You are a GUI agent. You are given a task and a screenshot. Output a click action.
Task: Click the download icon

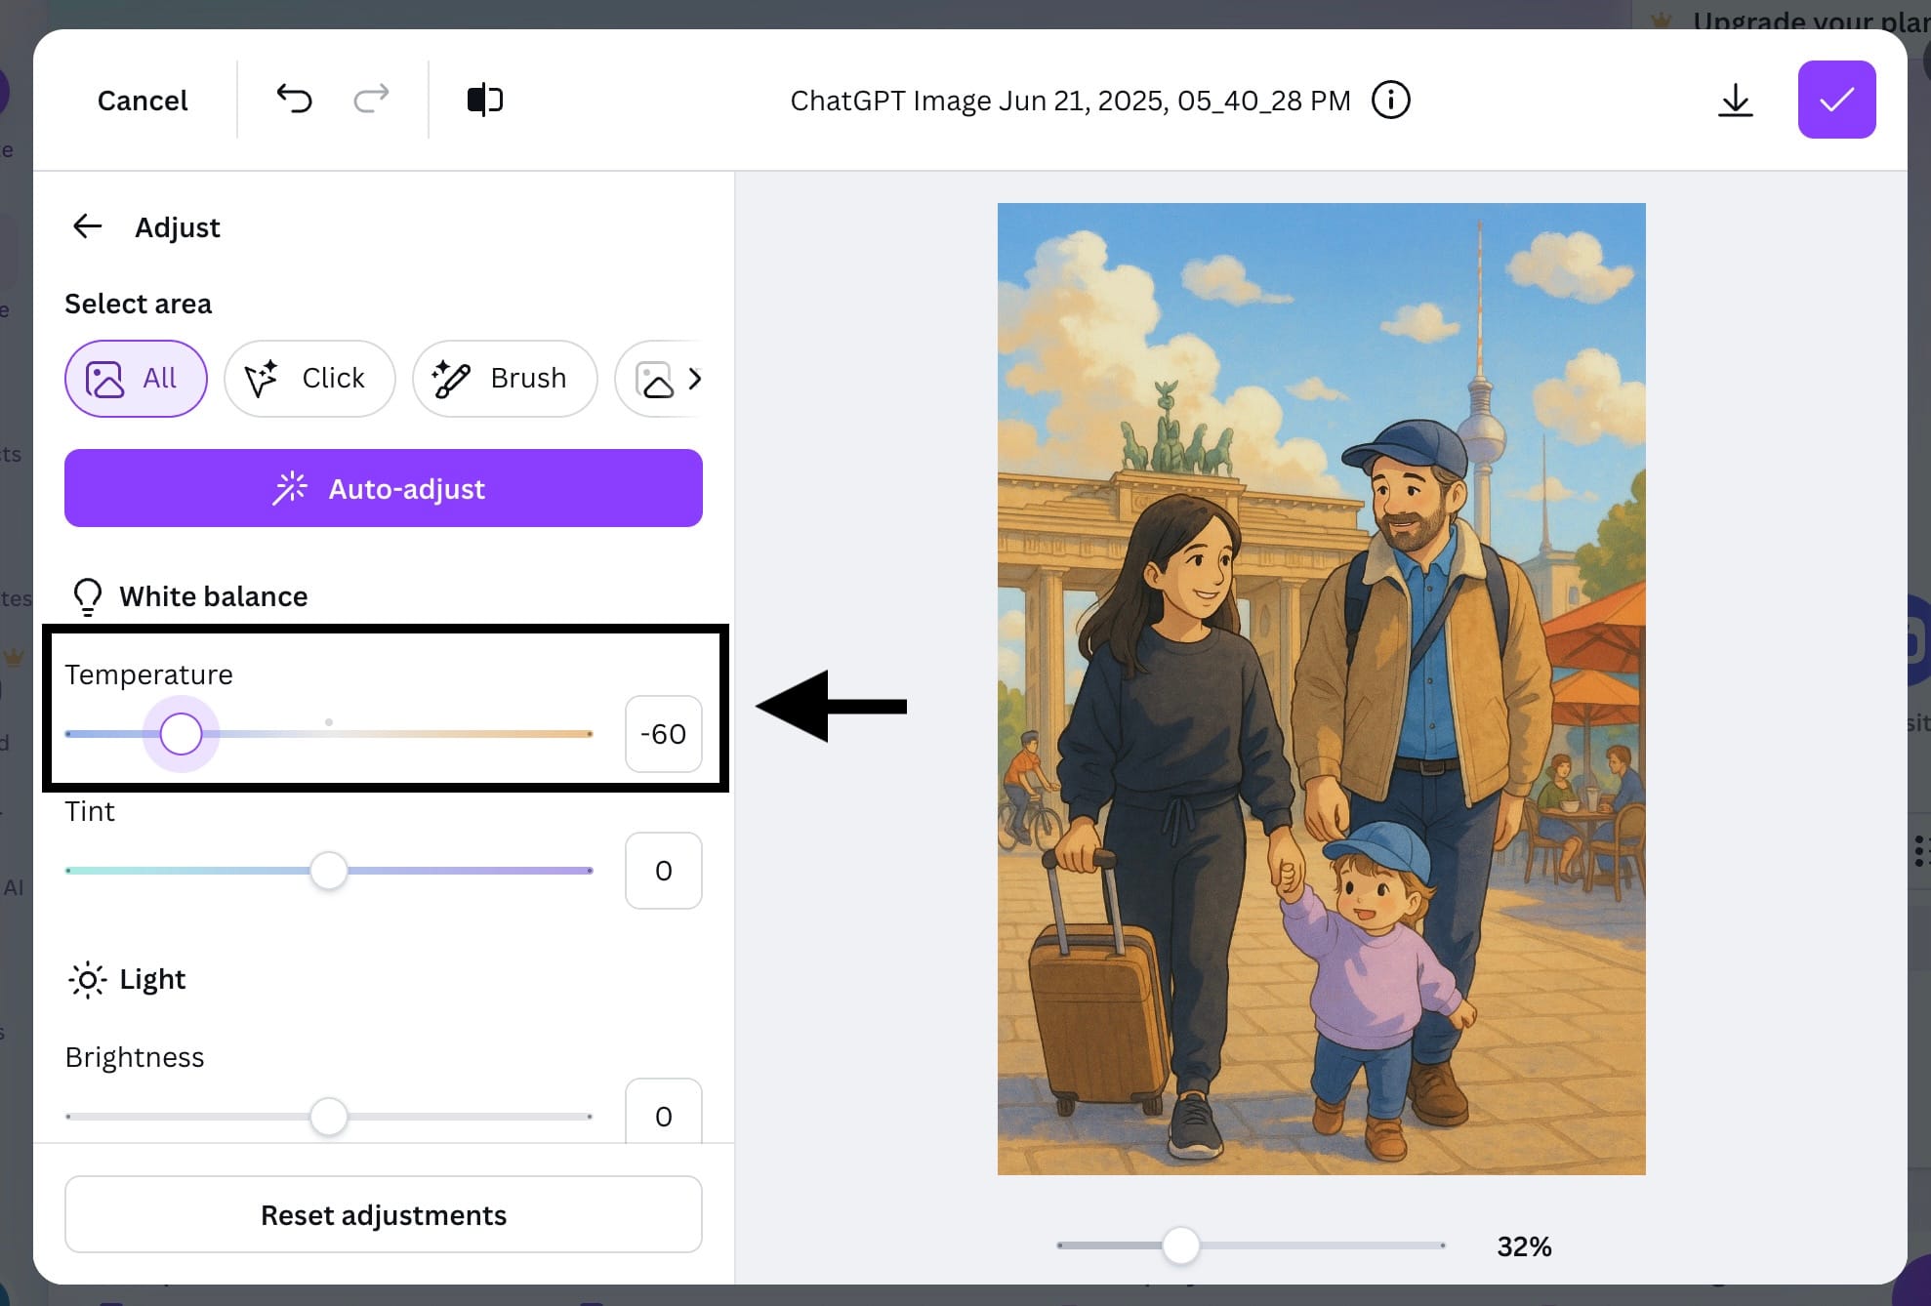[x=1735, y=100]
